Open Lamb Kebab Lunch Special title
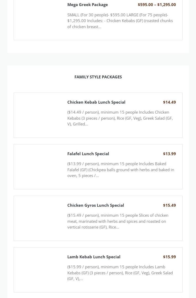This screenshot has height=298, width=196. click(94, 257)
